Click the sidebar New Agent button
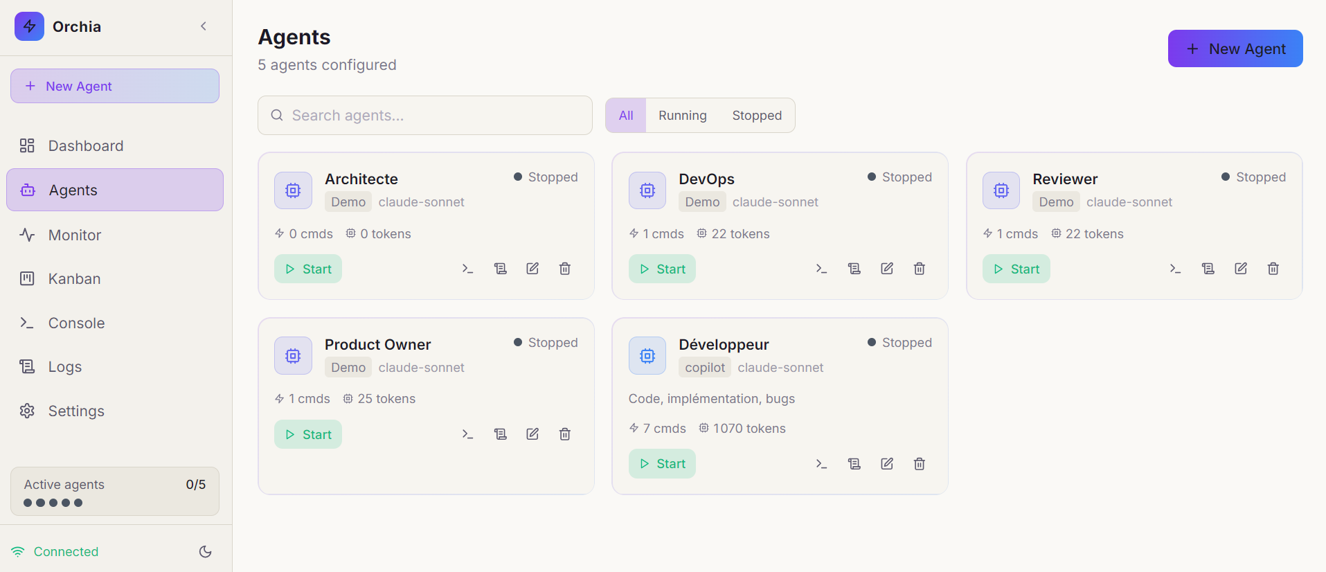The image size is (1326, 572). [x=115, y=86]
